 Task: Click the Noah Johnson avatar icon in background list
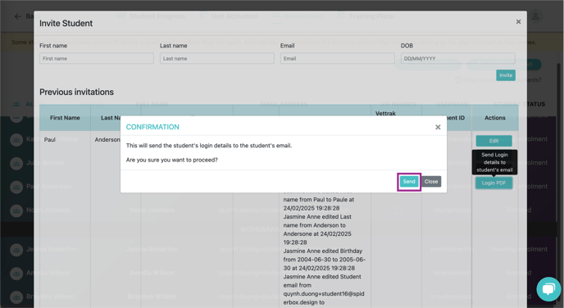click(x=16, y=211)
